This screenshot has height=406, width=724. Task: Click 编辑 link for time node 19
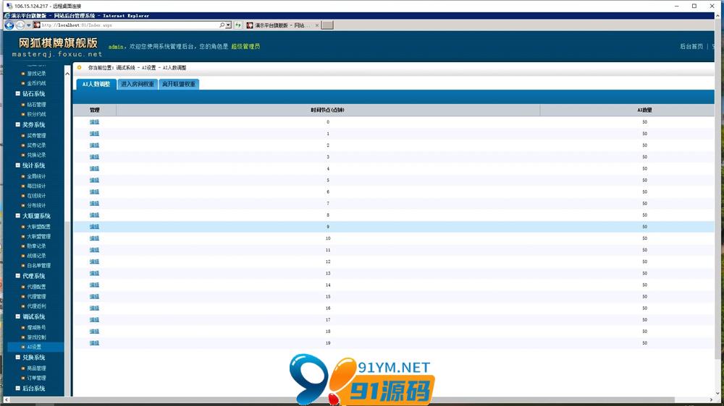tap(94, 343)
